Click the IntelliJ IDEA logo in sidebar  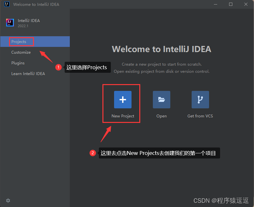pyautogui.click(x=10, y=23)
